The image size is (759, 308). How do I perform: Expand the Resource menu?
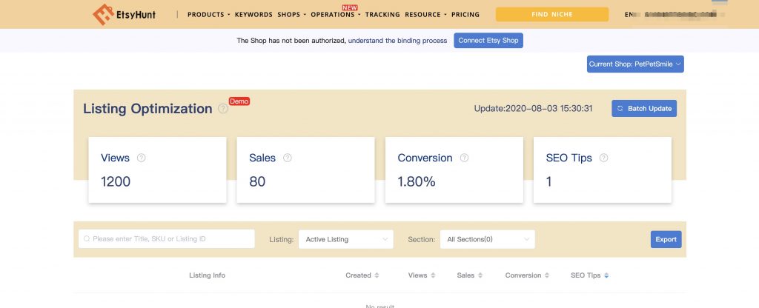coord(425,15)
